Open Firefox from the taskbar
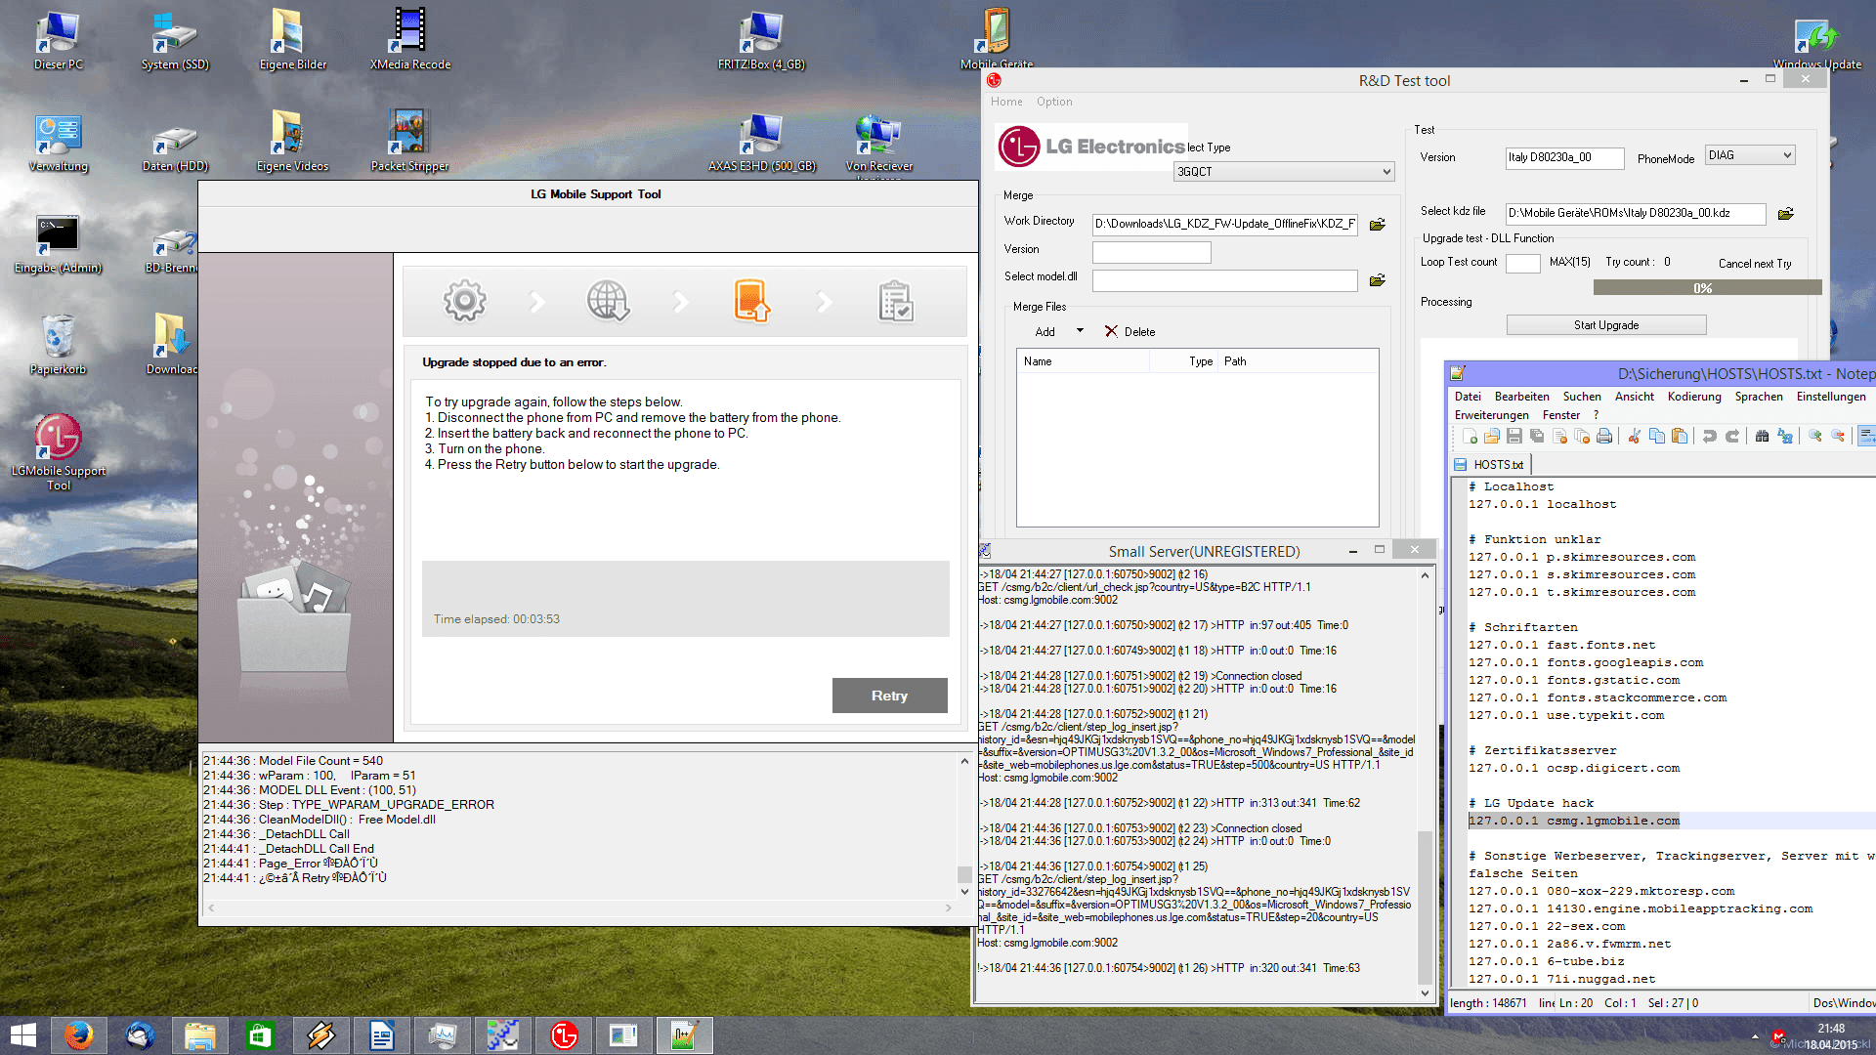The width and height of the screenshot is (1876, 1055). (78, 1035)
